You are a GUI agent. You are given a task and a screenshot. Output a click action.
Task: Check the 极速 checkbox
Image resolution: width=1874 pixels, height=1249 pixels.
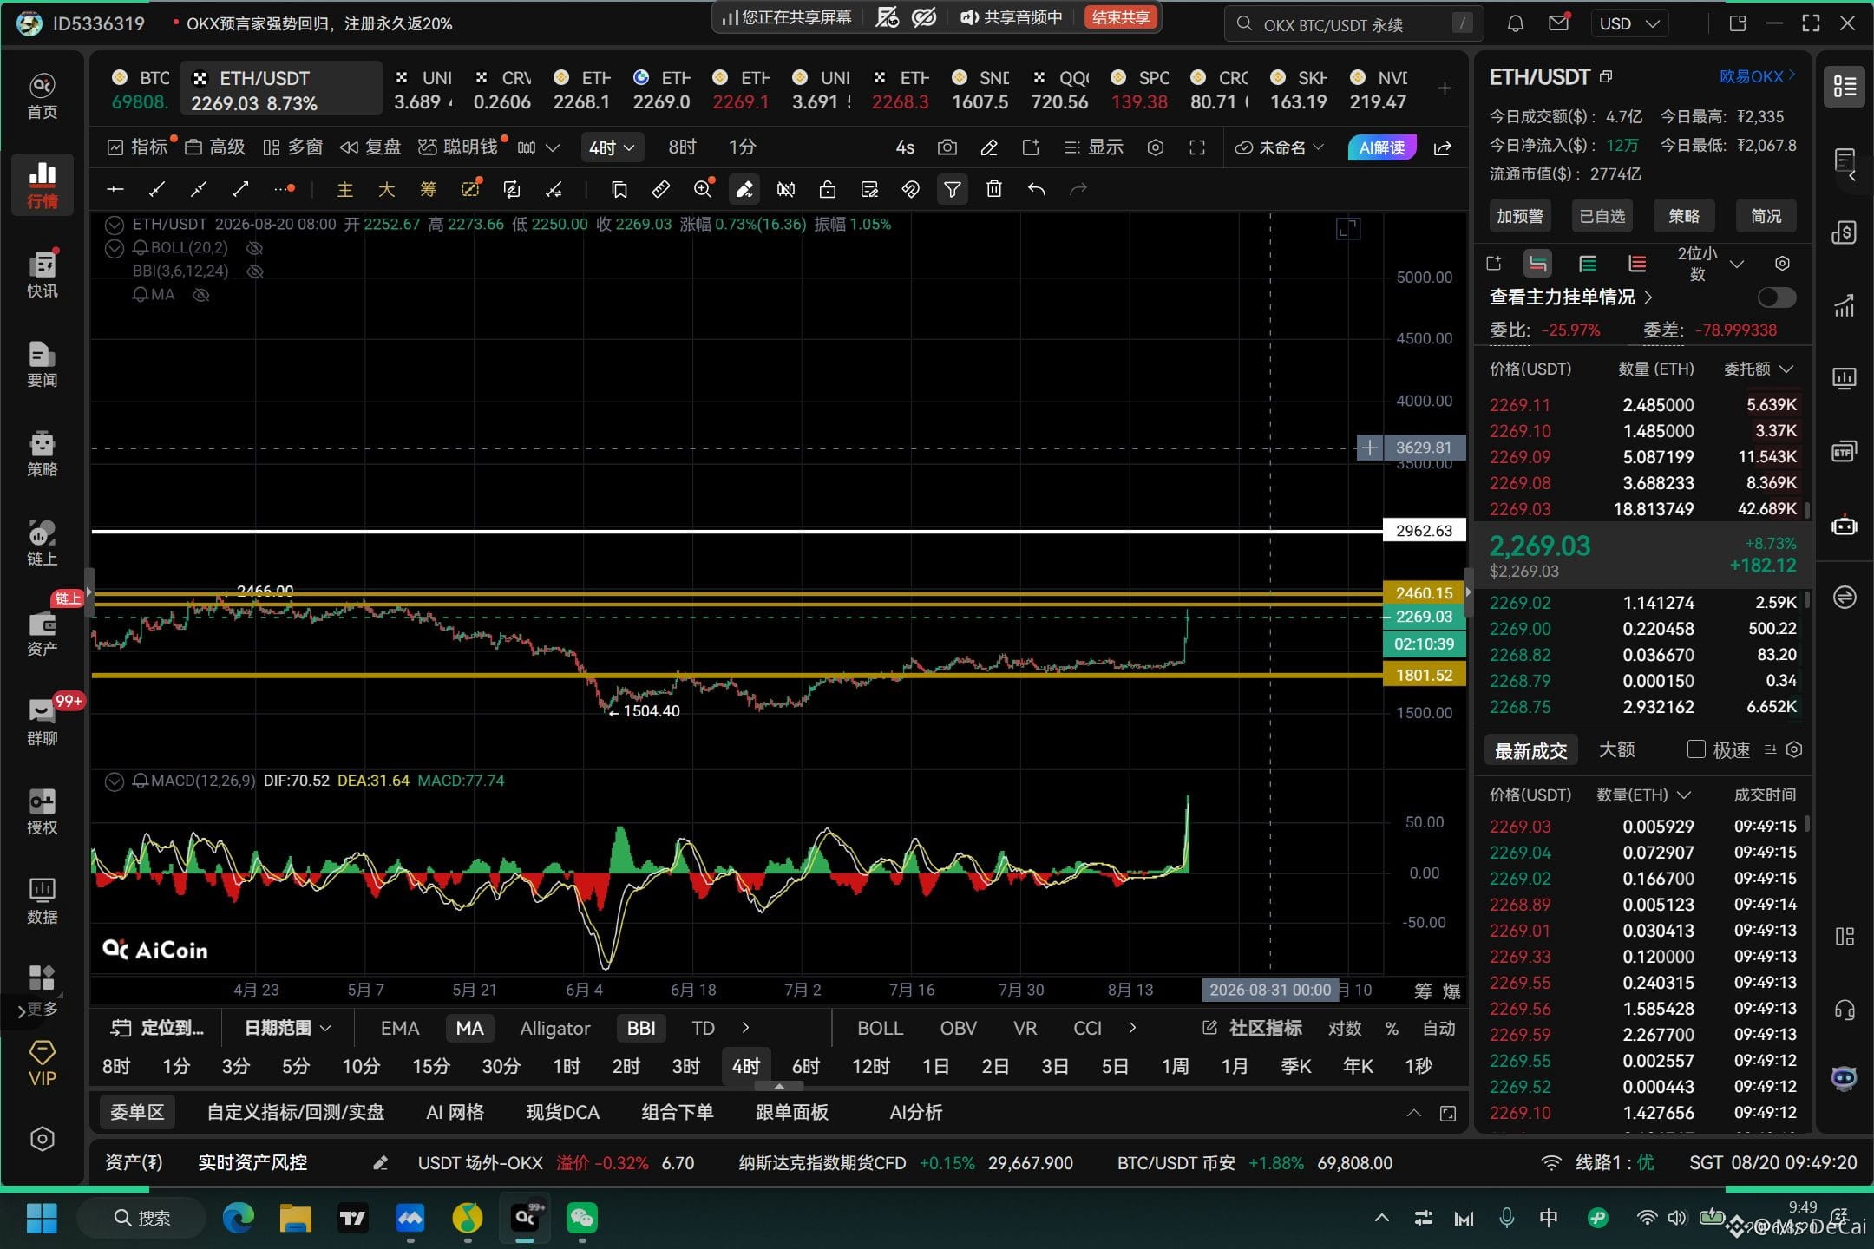point(1695,749)
